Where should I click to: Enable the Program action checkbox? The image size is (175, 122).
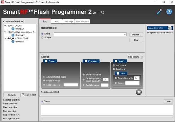(86, 61)
